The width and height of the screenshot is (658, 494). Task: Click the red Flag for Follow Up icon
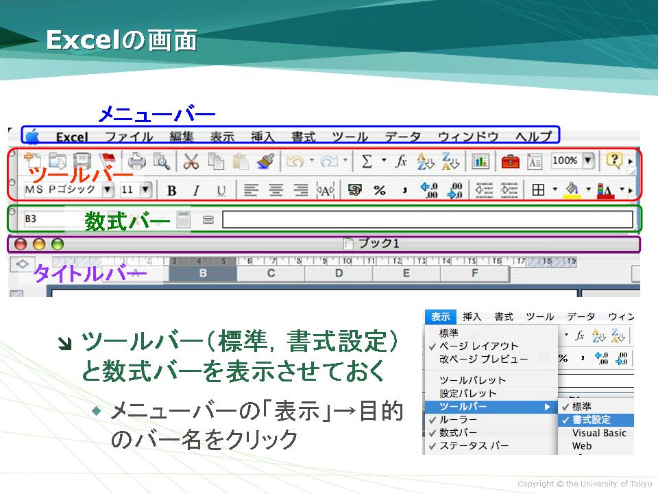click(x=107, y=161)
